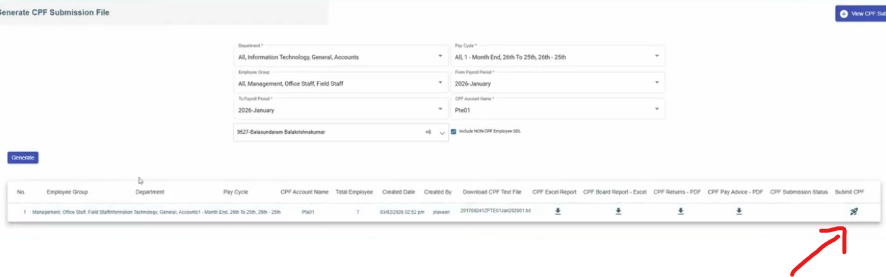This screenshot has height=277, width=886.
Task: Click the +6 employee count indicator
Action: click(x=428, y=132)
